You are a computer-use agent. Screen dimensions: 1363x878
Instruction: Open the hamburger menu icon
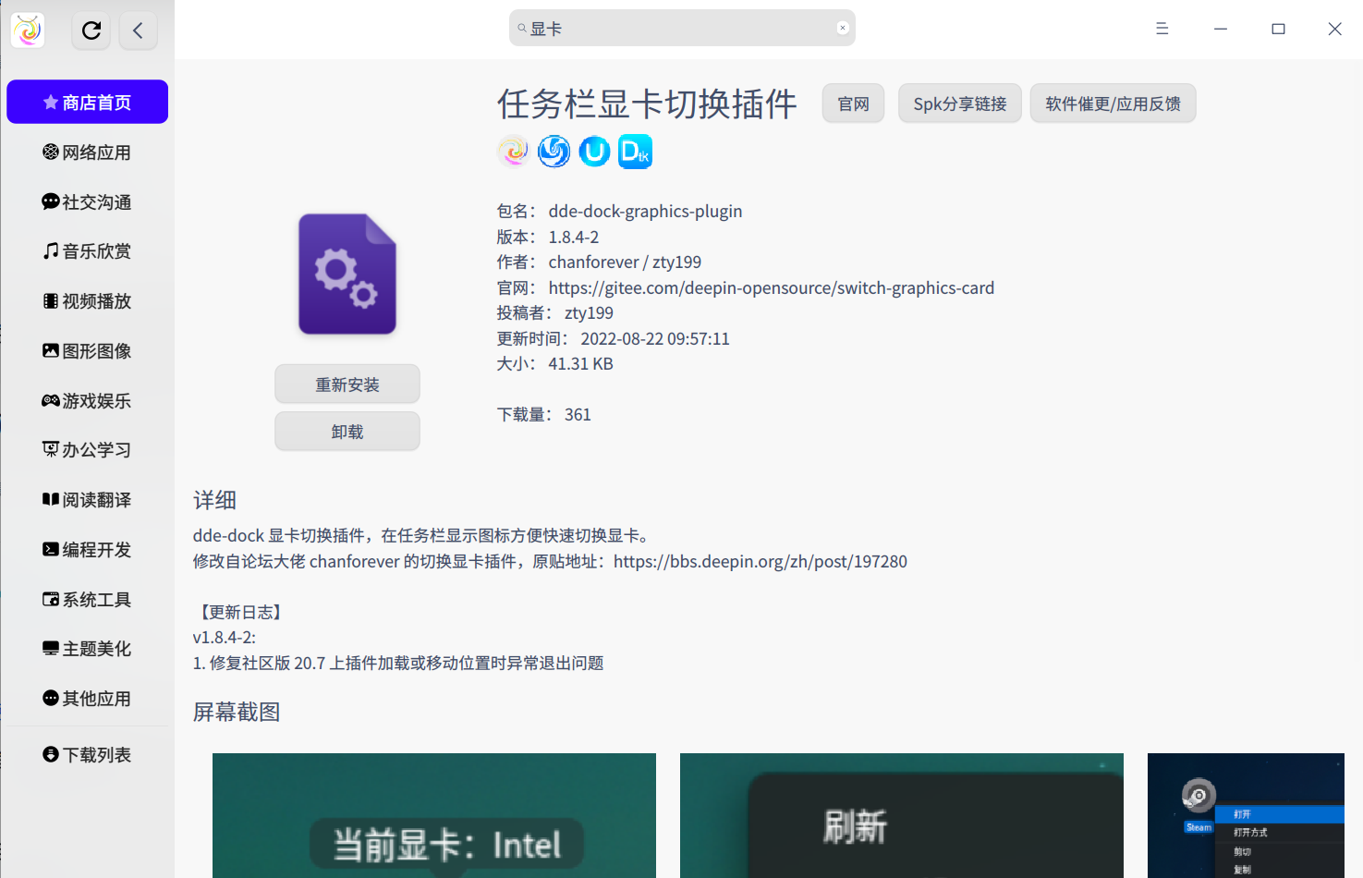pos(1162,29)
